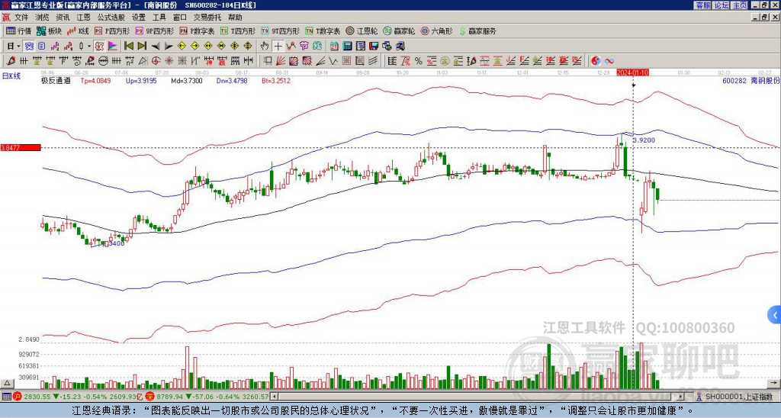Select the infinity loop icon
The width and height of the screenshot is (781, 418).
[609, 61]
